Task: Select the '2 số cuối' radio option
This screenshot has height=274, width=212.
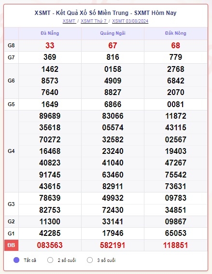Action: pyautogui.click(x=50, y=260)
